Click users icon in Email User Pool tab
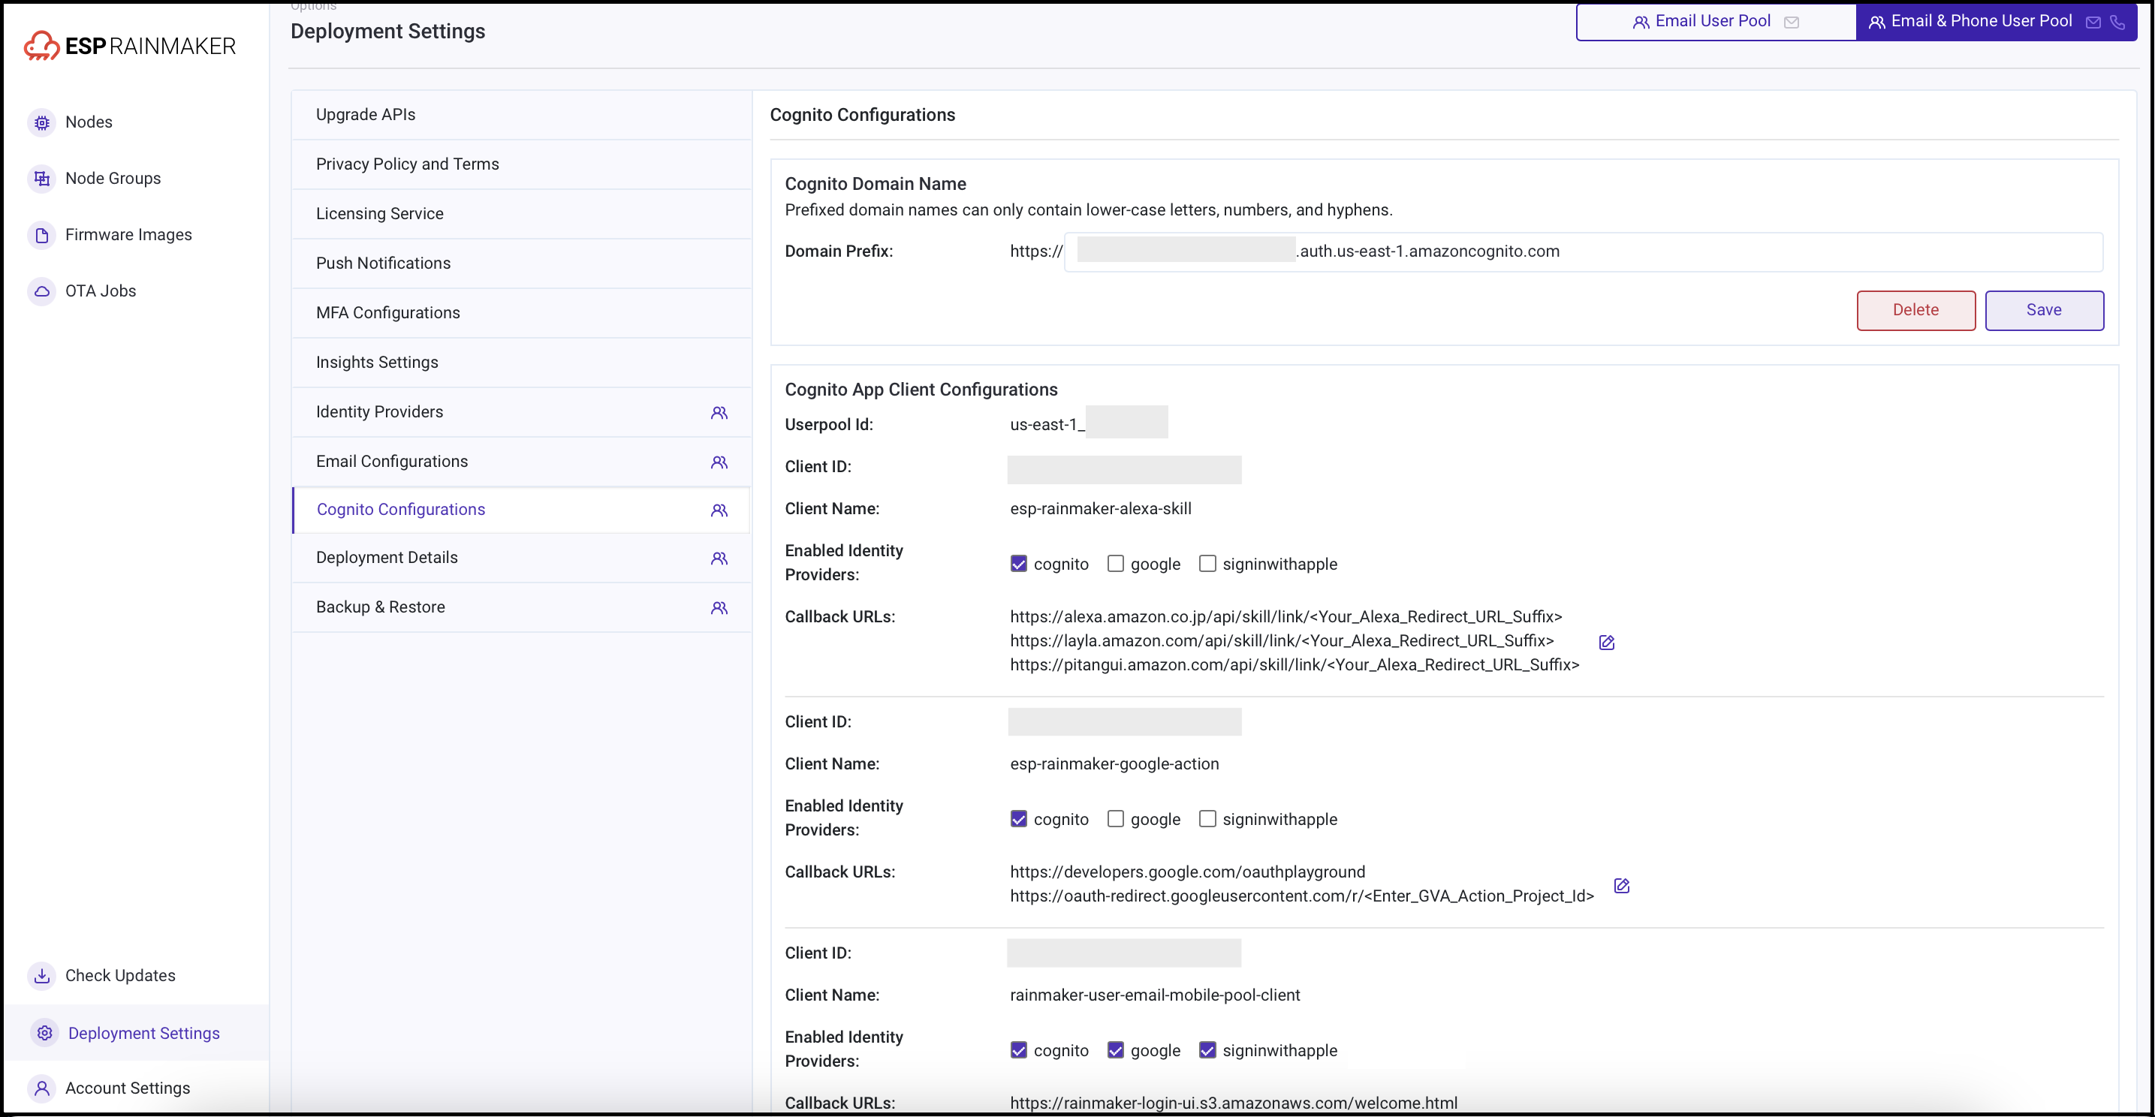This screenshot has height=1117, width=2155. point(1641,23)
